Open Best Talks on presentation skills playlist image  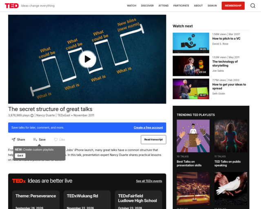[x=193, y=136]
